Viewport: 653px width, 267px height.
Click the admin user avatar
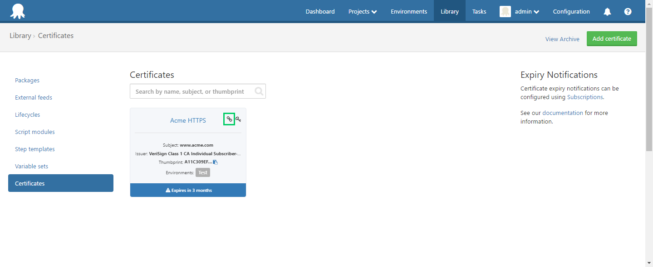pyautogui.click(x=505, y=12)
